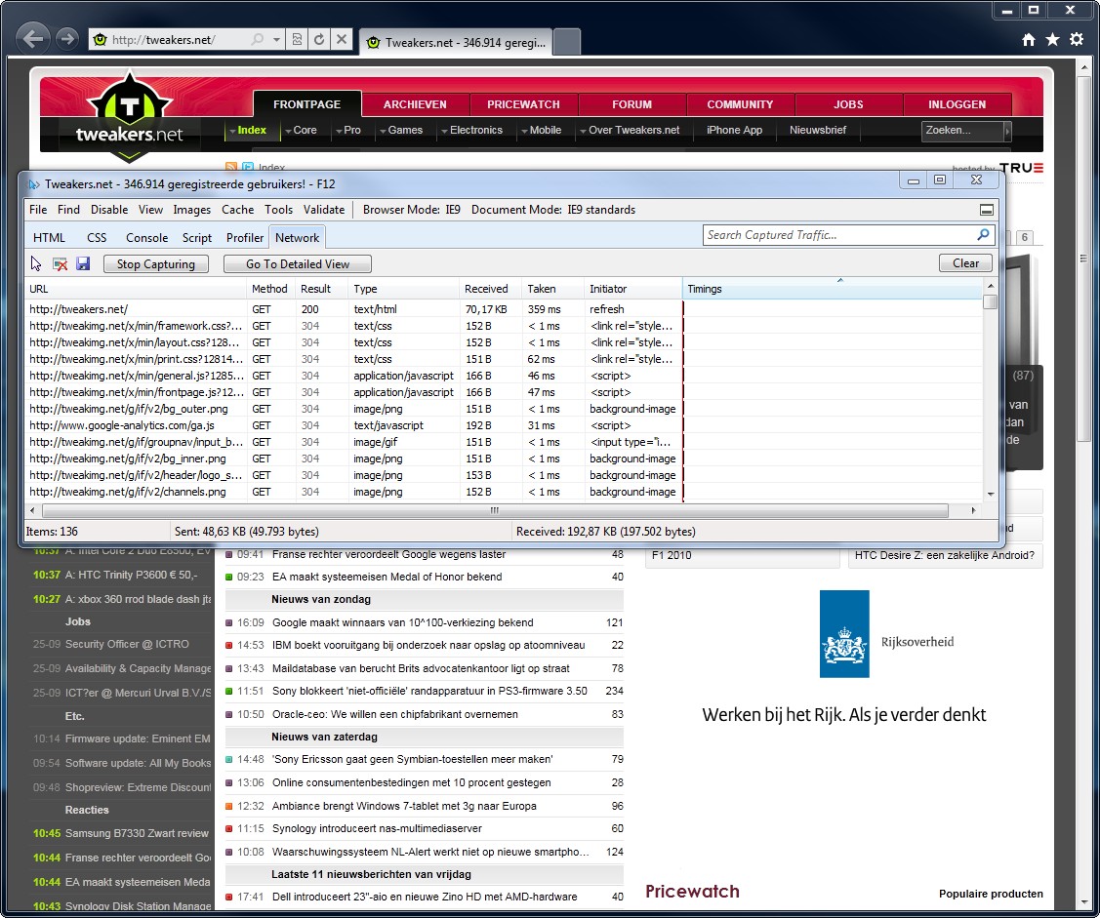Click the Stop loading X icon
Image resolution: width=1100 pixels, height=918 pixels.
pos(342,39)
